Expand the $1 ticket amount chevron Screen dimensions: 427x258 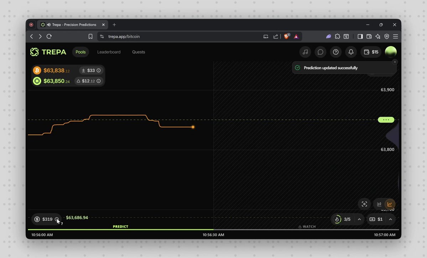pos(391,219)
